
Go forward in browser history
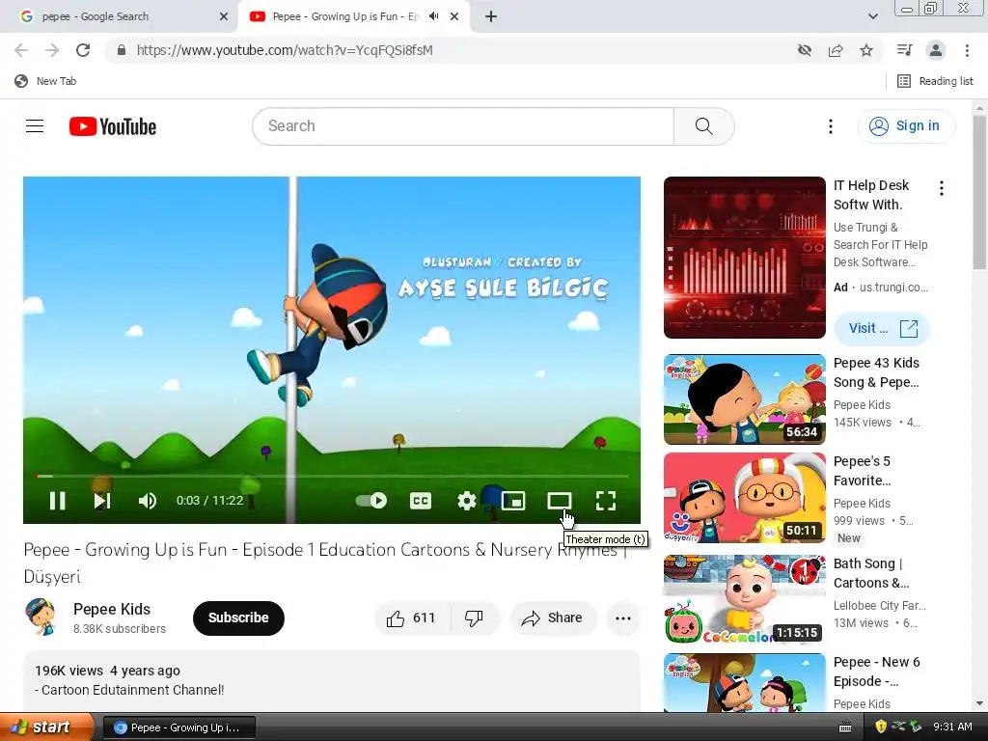coord(52,50)
